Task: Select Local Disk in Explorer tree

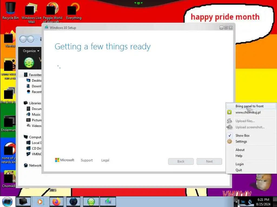Action: (x=34, y=143)
